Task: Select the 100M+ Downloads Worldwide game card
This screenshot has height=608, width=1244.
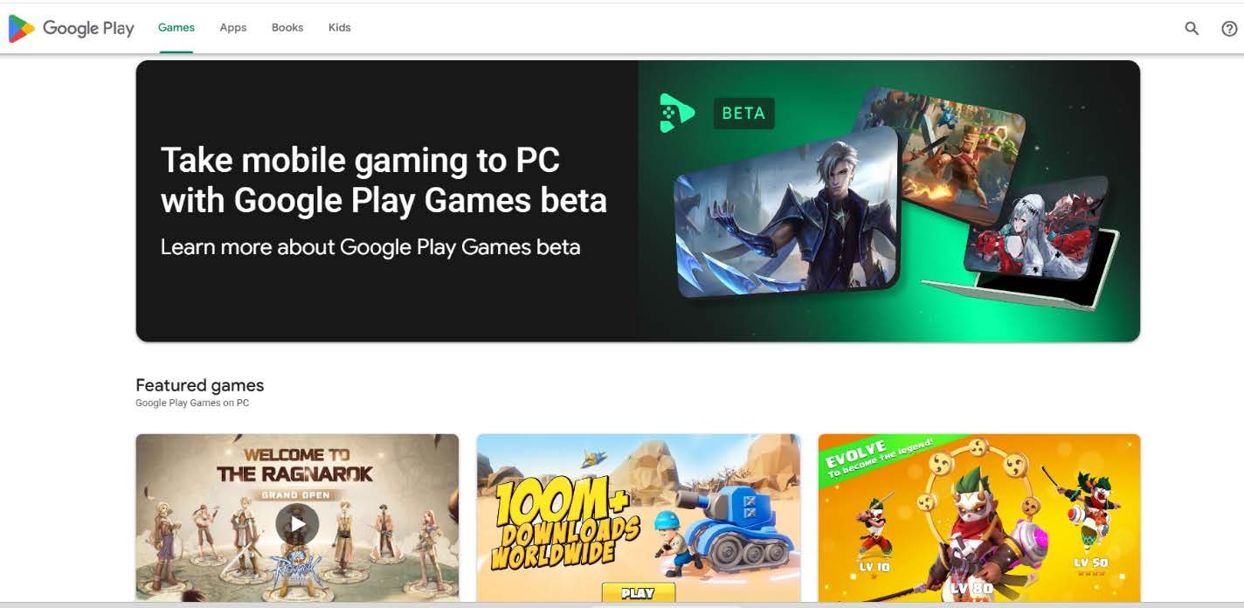Action: [639, 518]
